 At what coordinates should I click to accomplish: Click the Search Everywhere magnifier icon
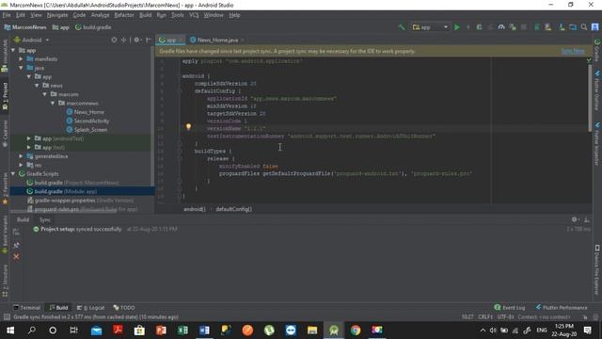point(584,27)
